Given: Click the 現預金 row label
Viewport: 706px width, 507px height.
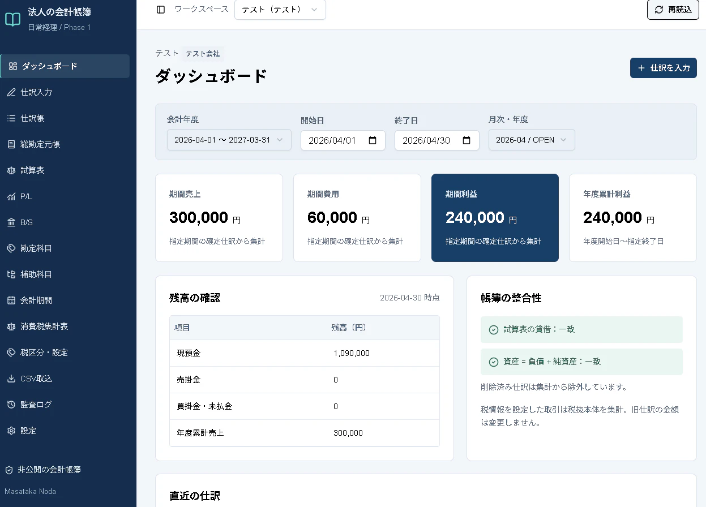Looking at the screenshot, I should click(189, 353).
